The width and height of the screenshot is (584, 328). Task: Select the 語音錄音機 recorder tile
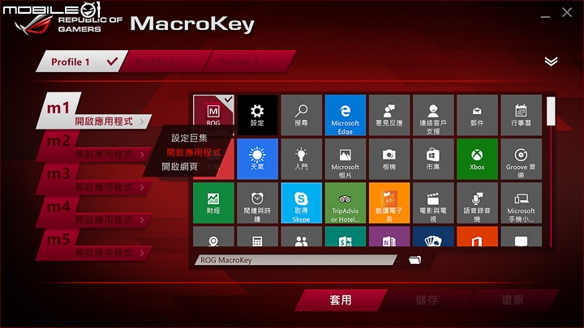coord(477,202)
